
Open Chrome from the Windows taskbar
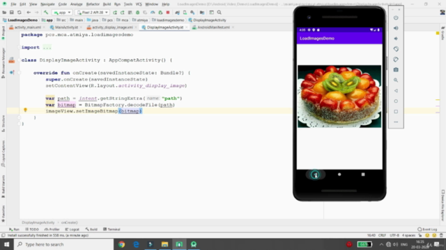point(122,244)
